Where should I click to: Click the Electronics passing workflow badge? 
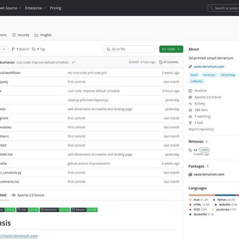pos(55,210)
